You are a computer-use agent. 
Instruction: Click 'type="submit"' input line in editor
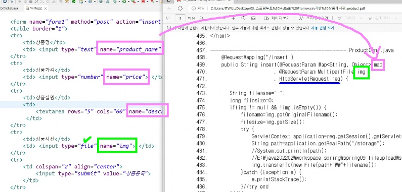pyautogui.click(x=93, y=173)
